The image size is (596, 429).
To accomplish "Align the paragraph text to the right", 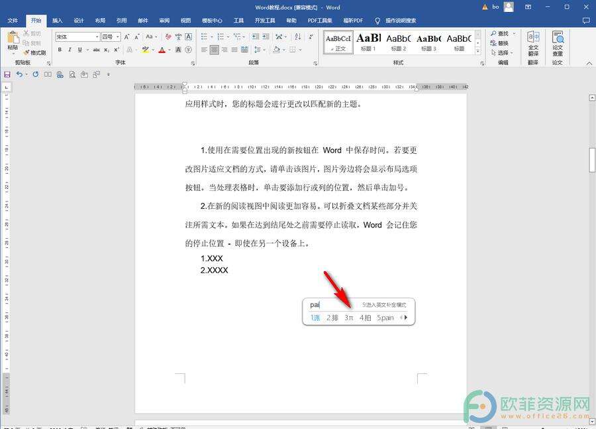I will click(x=224, y=50).
